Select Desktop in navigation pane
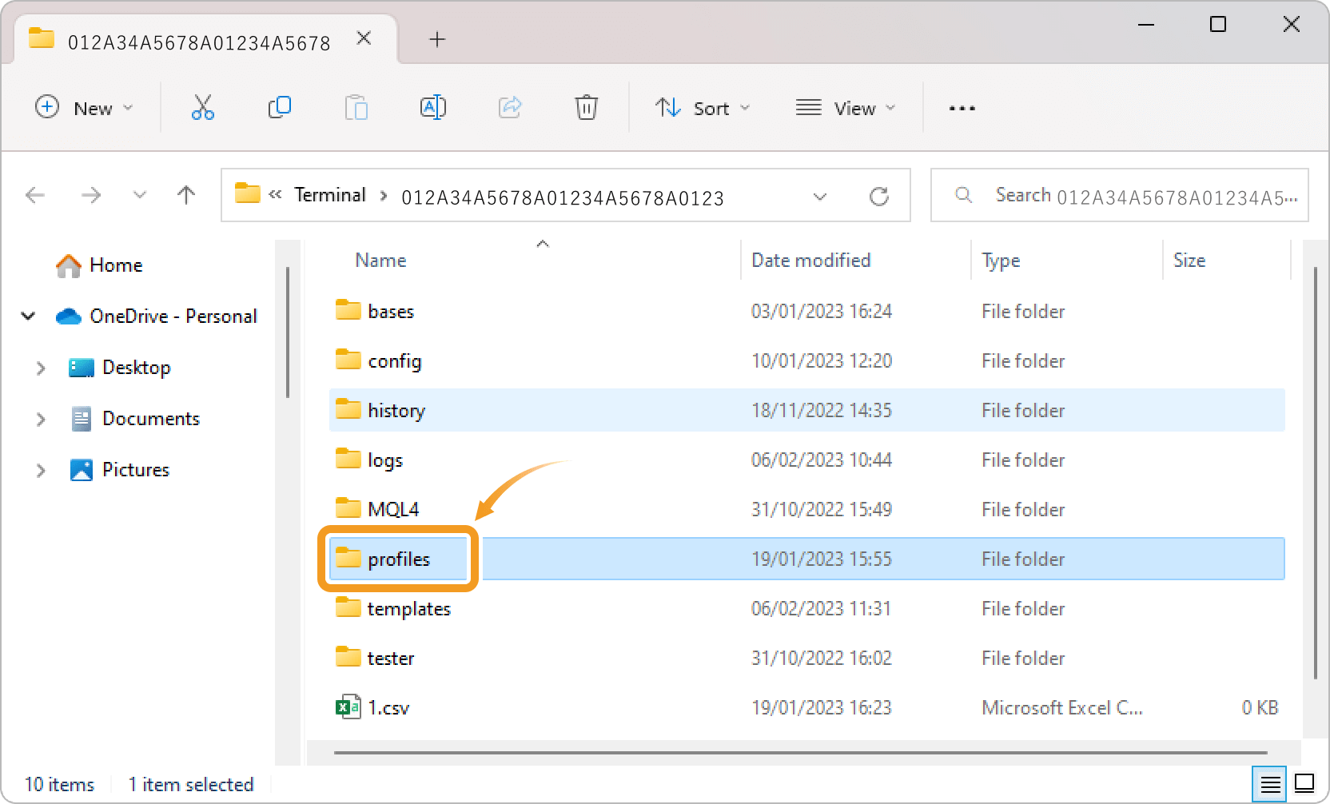Screen dimensions: 1330x804 point(120,368)
